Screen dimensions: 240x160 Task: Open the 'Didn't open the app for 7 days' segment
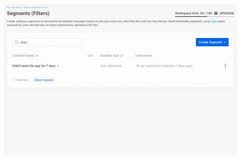coord(34,66)
